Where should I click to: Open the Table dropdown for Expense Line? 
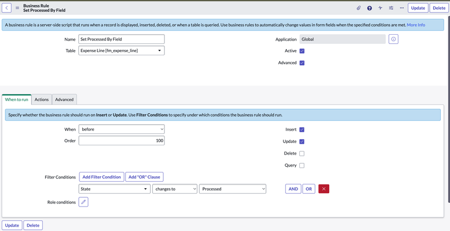coord(121,50)
